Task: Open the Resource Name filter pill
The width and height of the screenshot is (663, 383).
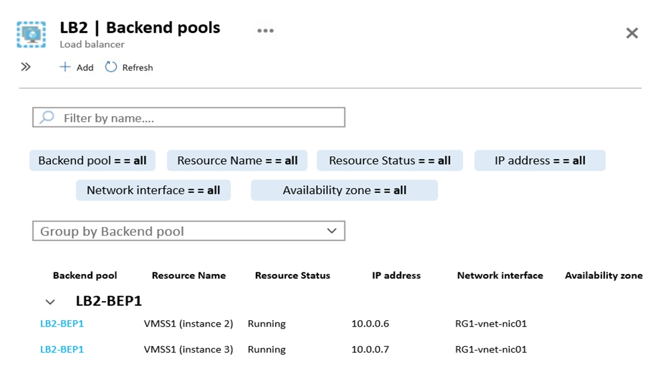Action: 237,160
